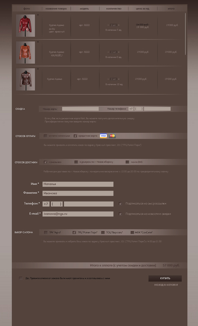Image resolution: width=198 pixels, height=326 pixels.
Task: Click the 'В наличии 10 ед.' stock text
Action: 114,84
